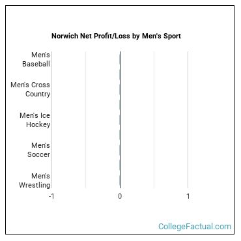Select the Men's Wrestling label
This screenshot has width=241, height=241.
[x=35, y=180]
